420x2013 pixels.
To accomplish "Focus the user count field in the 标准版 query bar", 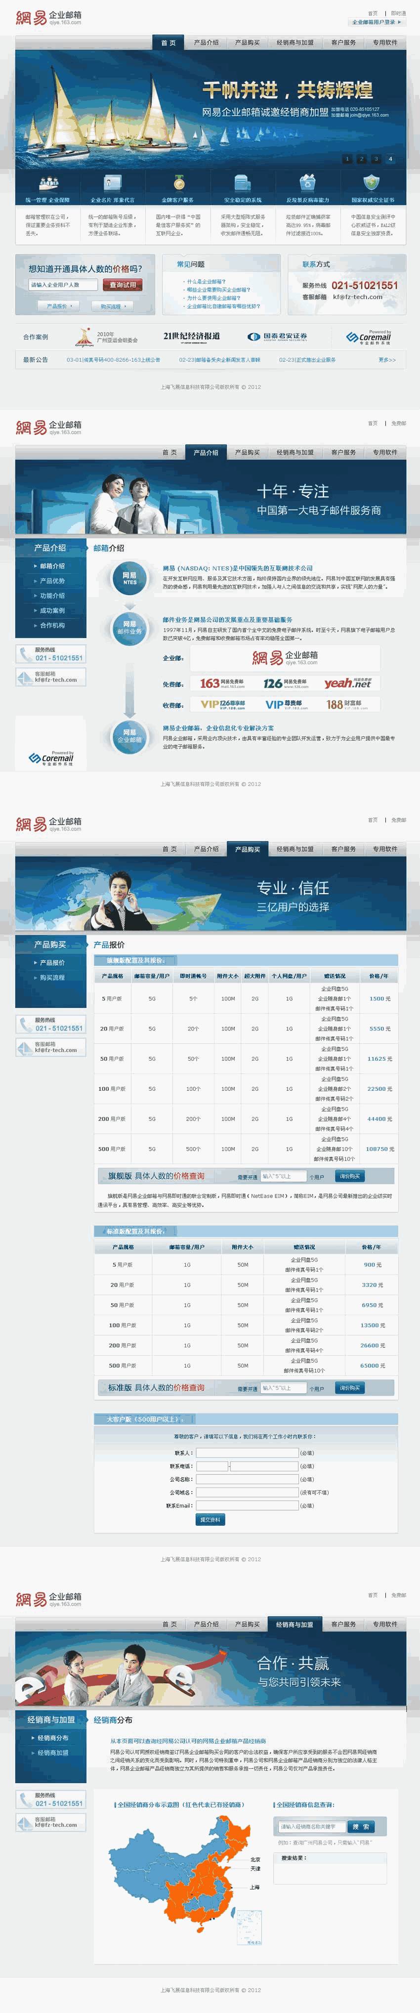I will click(284, 1388).
